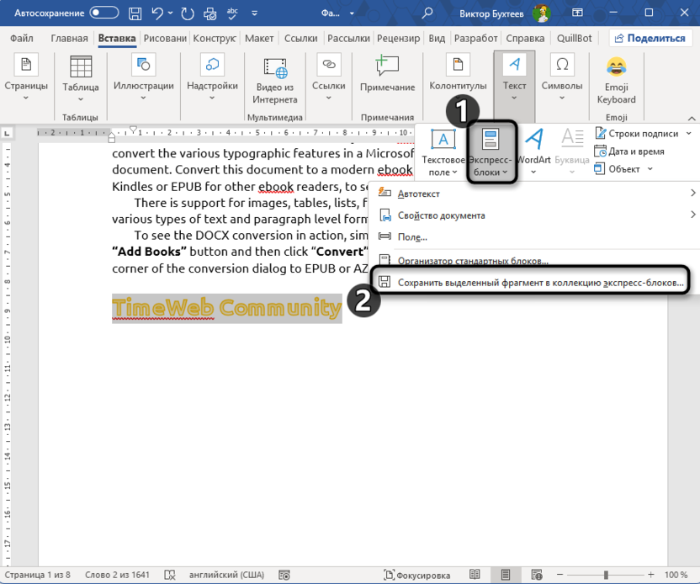
Task: Click the Поделиться share button
Action: click(648, 39)
